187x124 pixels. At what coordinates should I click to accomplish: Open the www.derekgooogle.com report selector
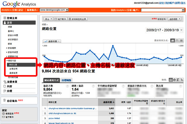pos(54,10)
